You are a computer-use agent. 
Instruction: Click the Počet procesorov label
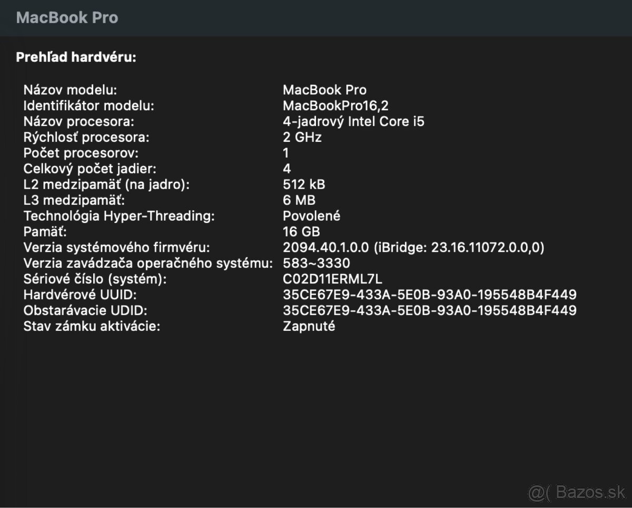tap(81, 153)
